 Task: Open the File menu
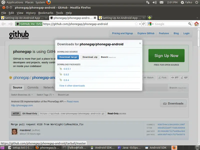[x=3, y=13]
